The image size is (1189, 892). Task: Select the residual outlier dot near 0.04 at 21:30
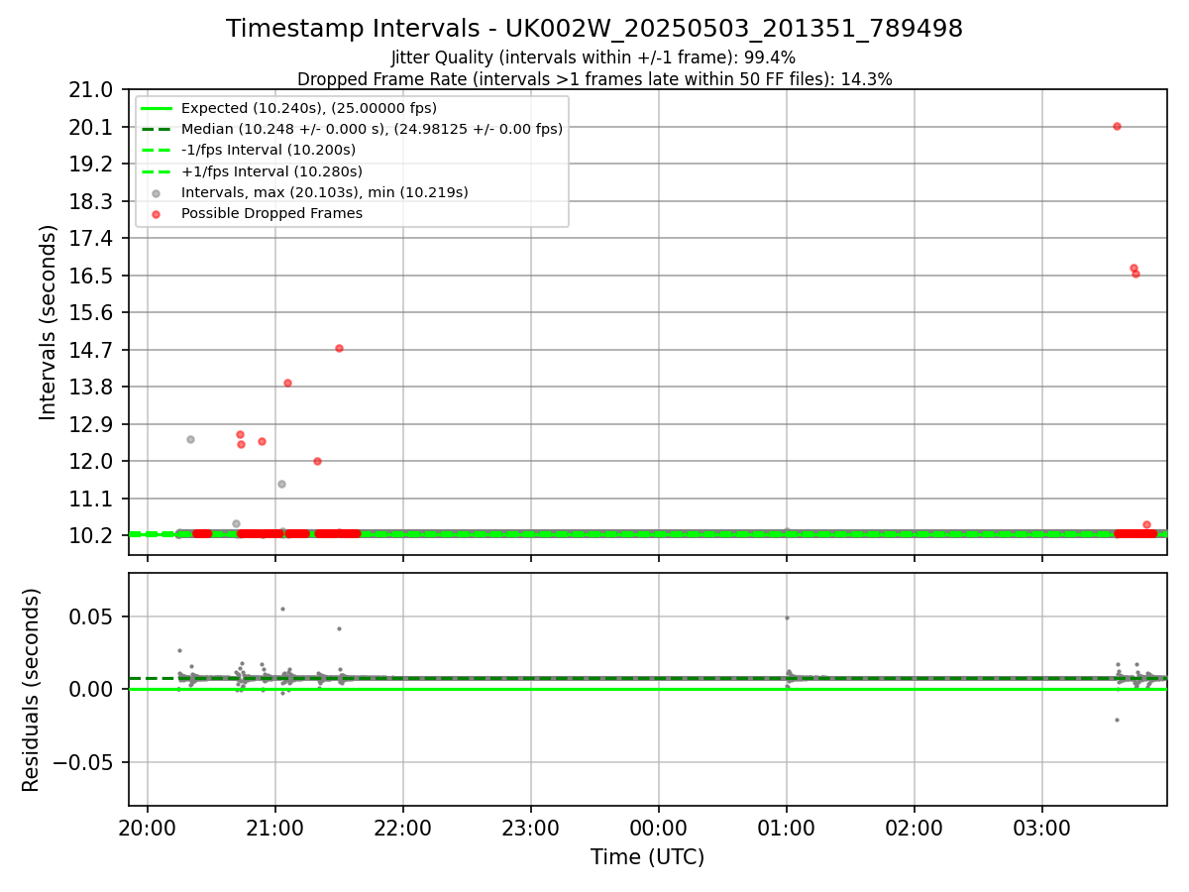pyautogui.click(x=339, y=628)
